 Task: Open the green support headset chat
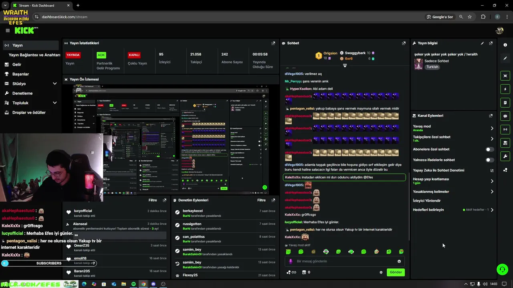pyautogui.click(x=502, y=269)
